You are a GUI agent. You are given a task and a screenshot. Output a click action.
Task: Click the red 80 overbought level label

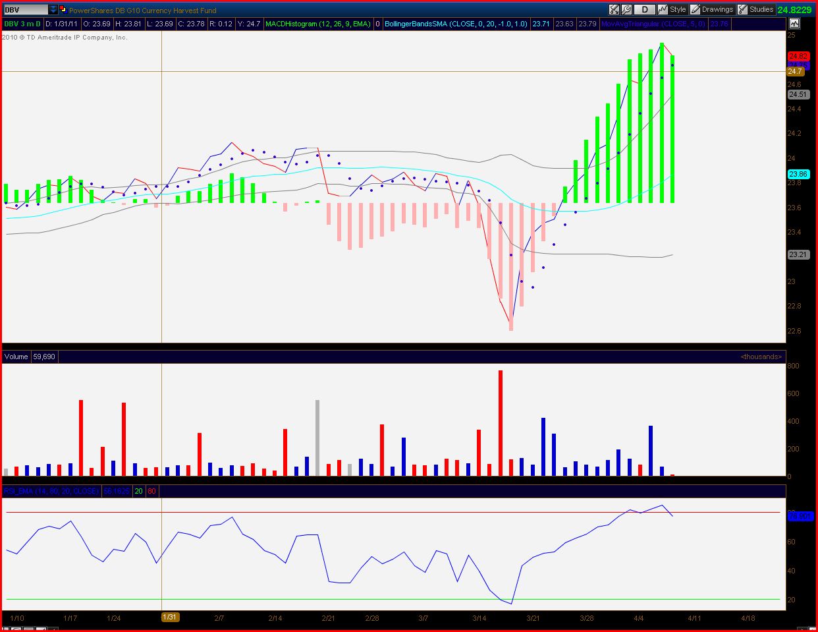tap(152, 491)
